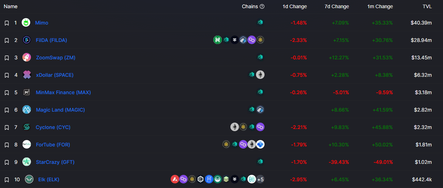Click the FilDA protocol logo icon
The height and width of the screenshot is (188, 443).
click(27, 40)
